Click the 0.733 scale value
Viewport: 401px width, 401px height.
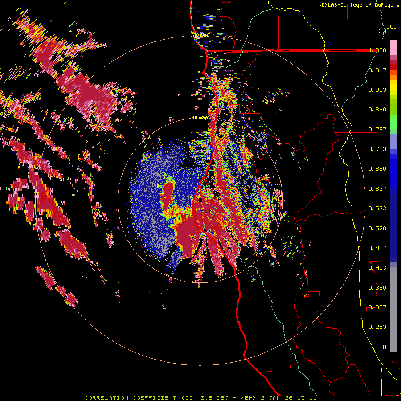click(377, 149)
